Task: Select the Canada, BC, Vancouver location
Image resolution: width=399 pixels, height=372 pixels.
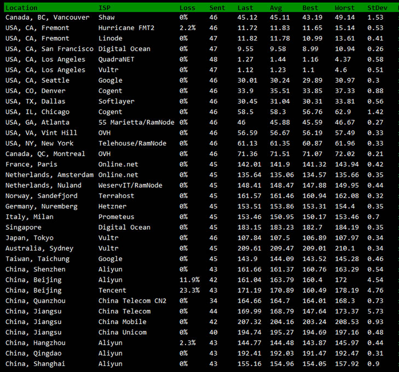Action: [47, 18]
